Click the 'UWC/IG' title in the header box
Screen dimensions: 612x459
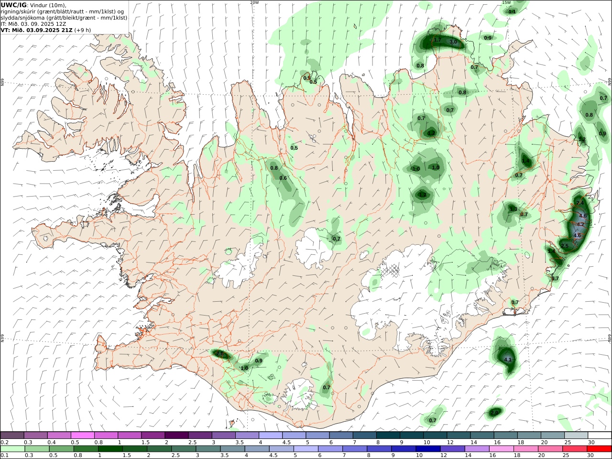[14, 5]
